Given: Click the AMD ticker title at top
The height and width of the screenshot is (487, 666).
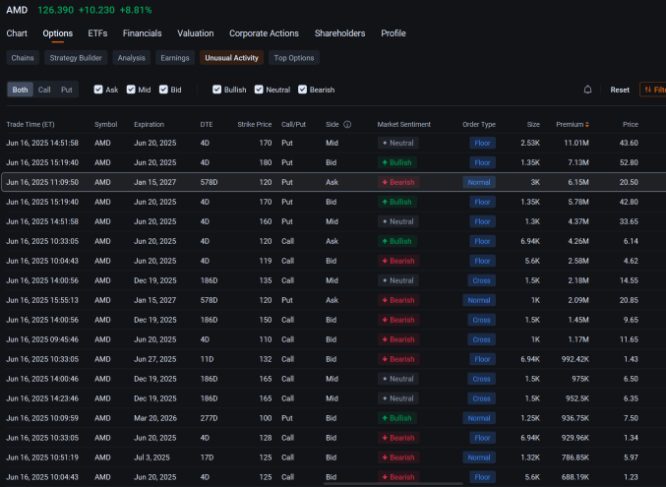Looking at the screenshot, I should tap(17, 10).
